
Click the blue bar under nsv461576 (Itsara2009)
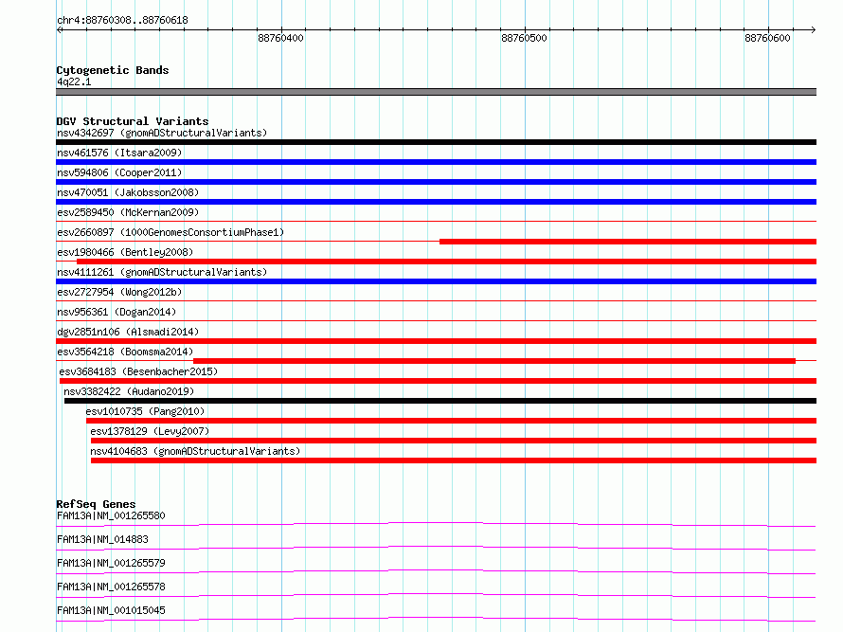(436, 162)
